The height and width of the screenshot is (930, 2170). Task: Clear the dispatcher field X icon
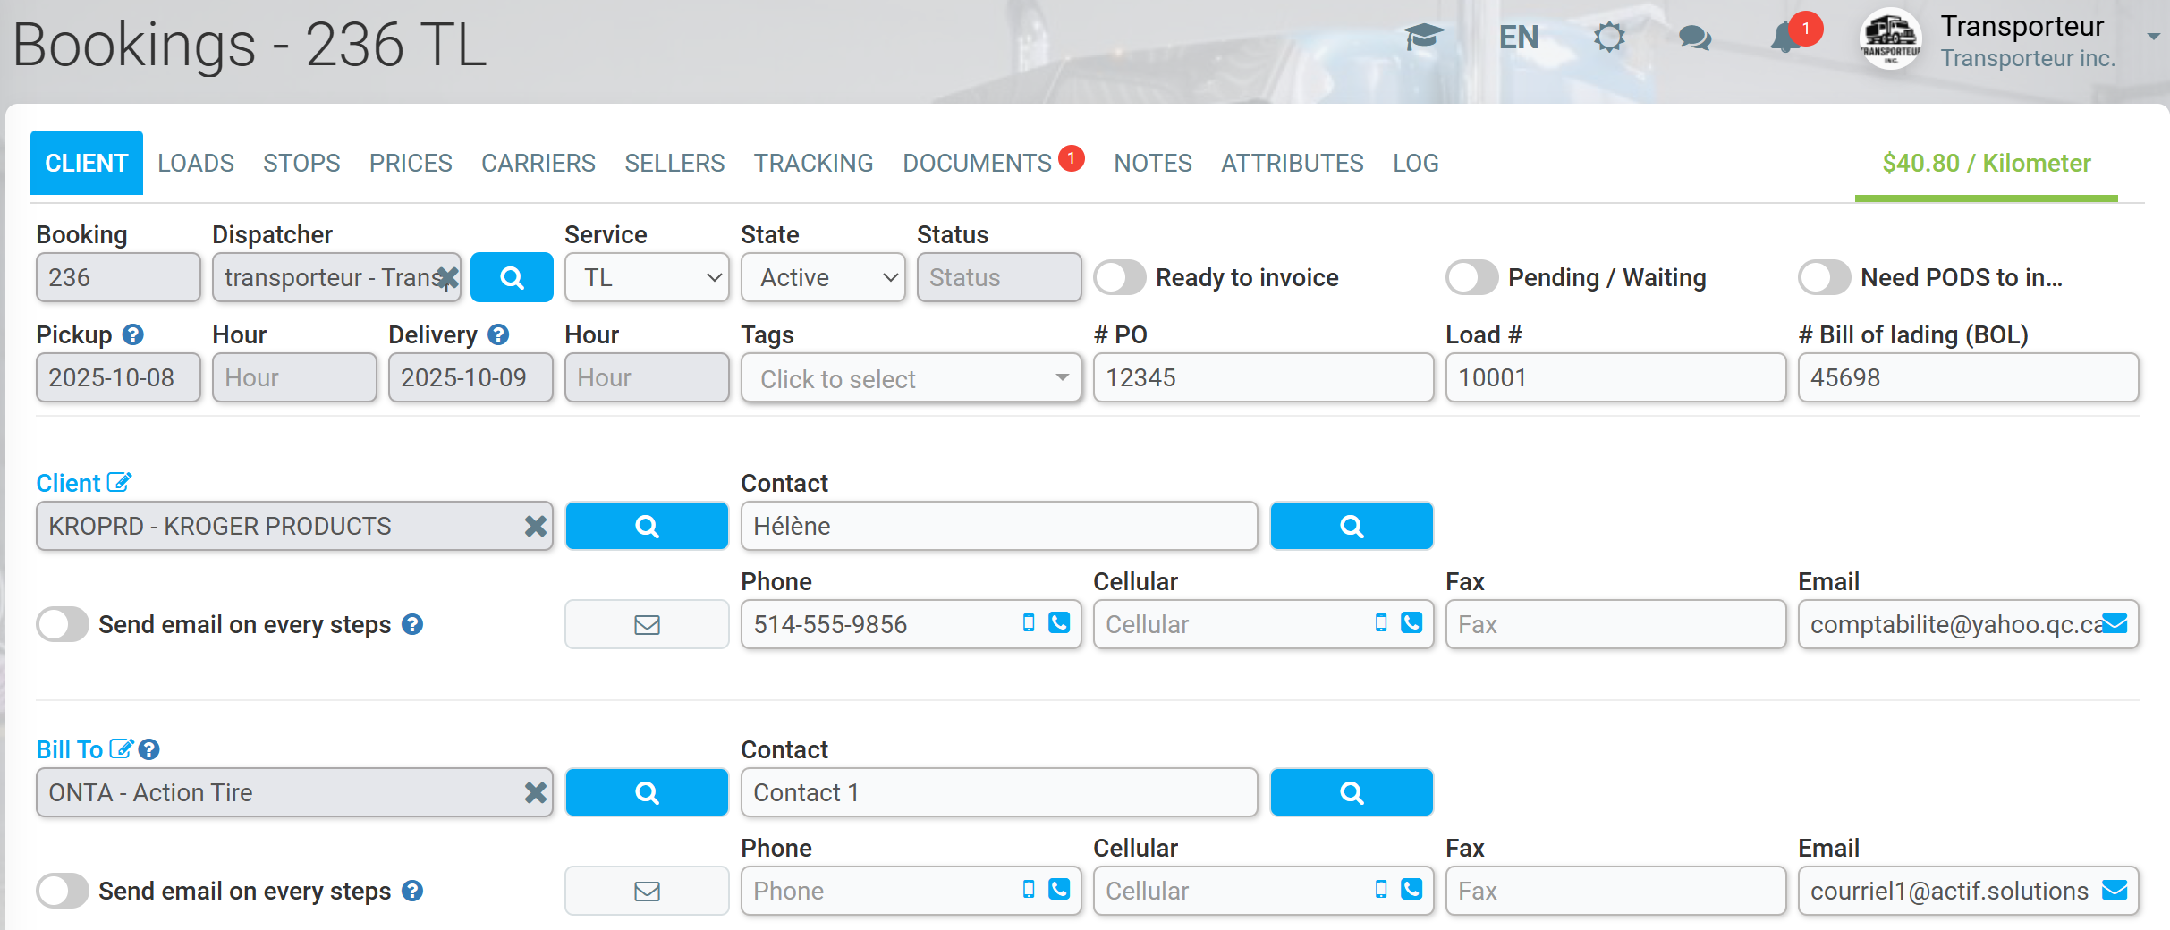pyautogui.click(x=447, y=277)
